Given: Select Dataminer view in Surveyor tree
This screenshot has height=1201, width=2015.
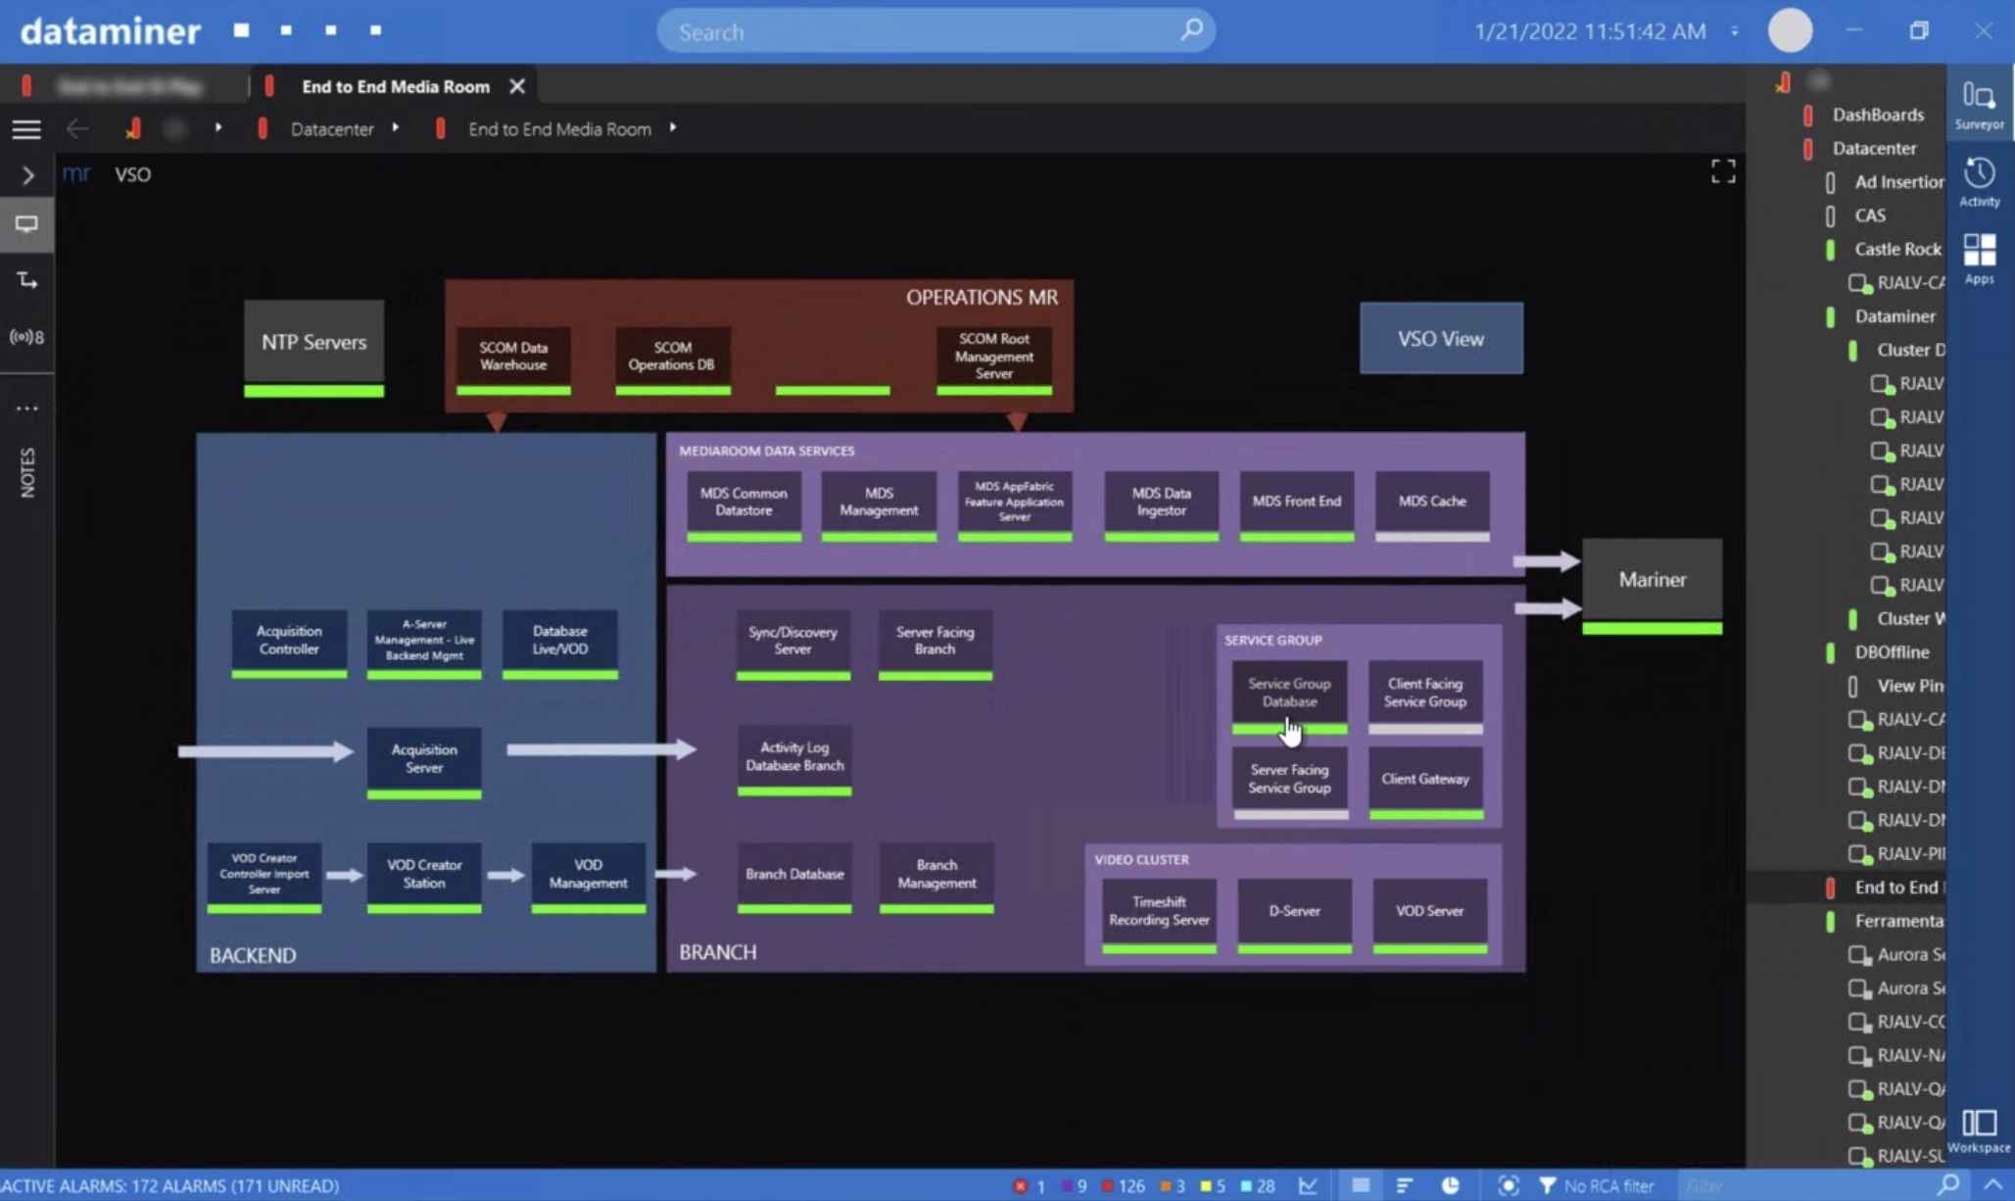Looking at the screenshot, I should [x=1895, y=316].
